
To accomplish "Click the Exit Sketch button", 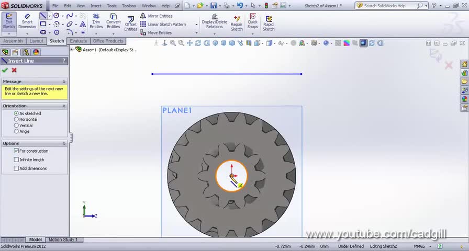I will 9,21.
